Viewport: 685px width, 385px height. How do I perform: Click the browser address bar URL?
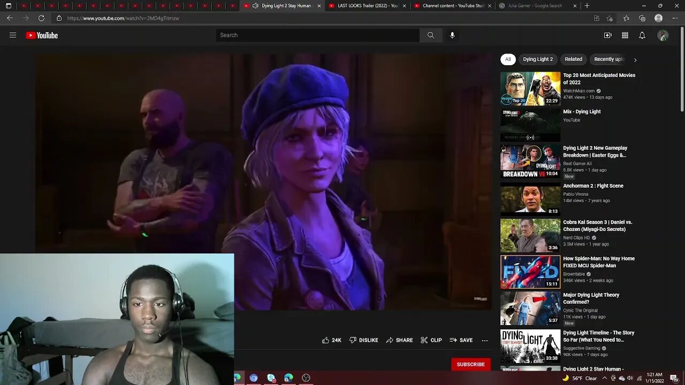click(123, 18)
